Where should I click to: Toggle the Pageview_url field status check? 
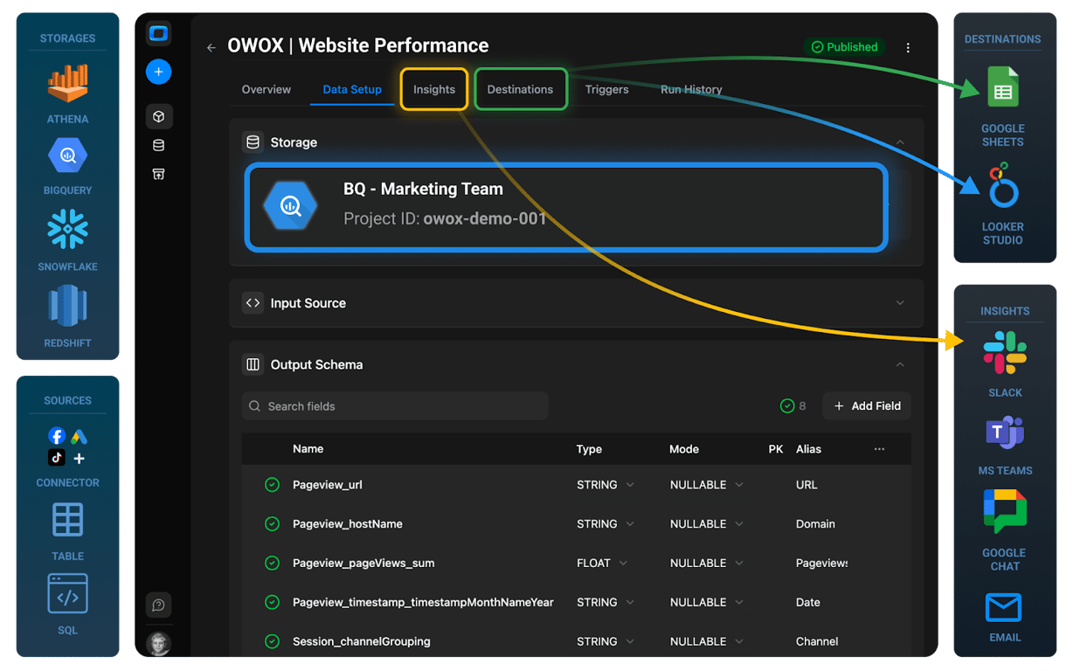272,485
